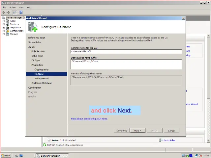Click the vertical scrollbar up arrow
This screenshot has width=211, height=158.
coord(208,36)
